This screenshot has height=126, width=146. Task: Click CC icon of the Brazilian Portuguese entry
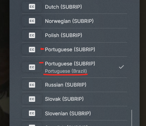[32, 67]
